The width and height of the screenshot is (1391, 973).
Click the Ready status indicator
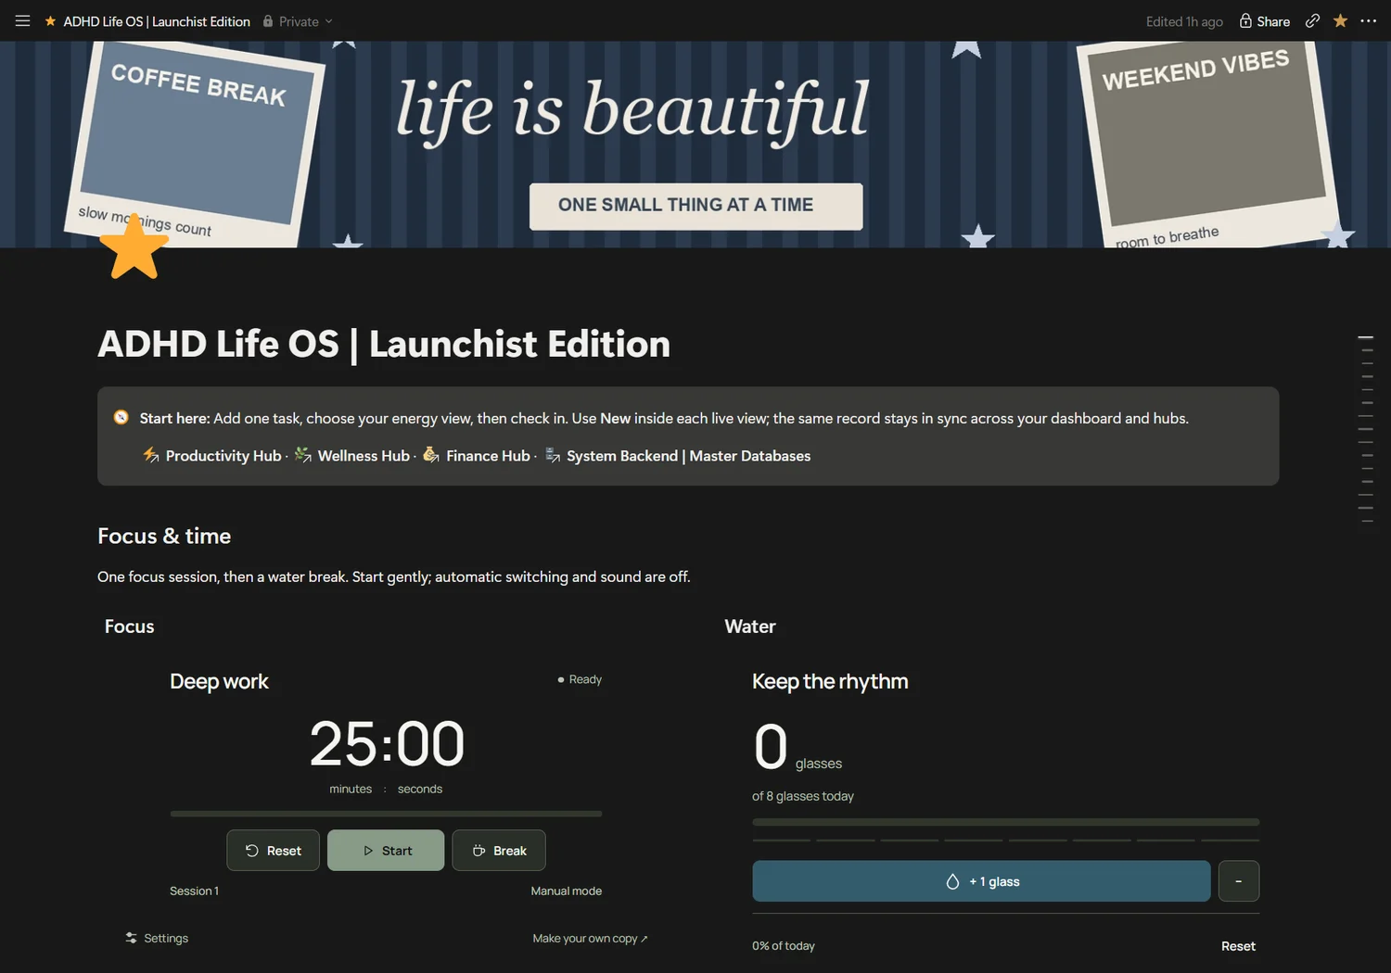click(x=580, y=679)
